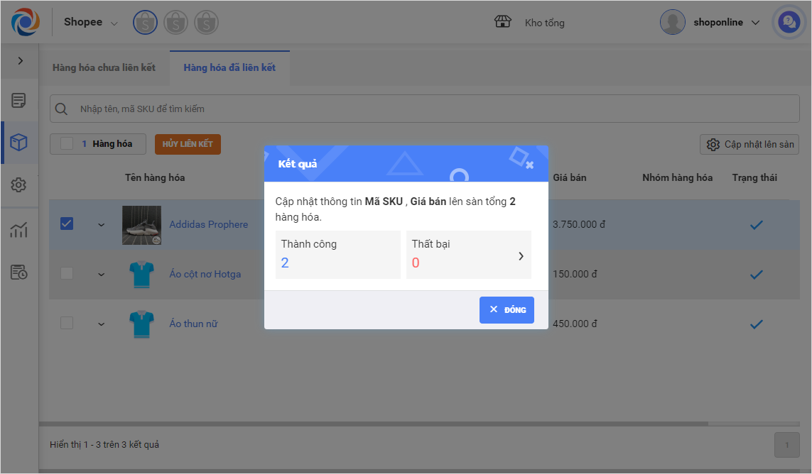Focus the SKU search input field
The width and height of the screenshot is (812, 474).
pyautogui.click(x=426, y=109)
